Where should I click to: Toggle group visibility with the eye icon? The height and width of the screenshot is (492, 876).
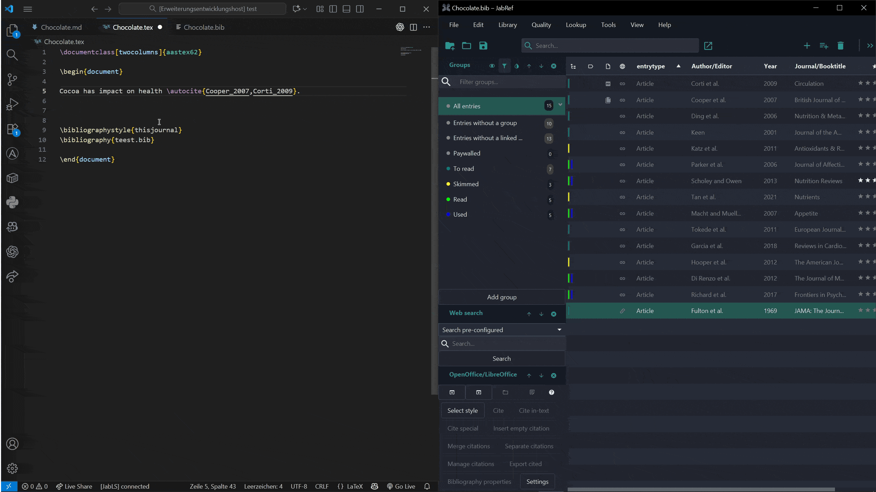(x=492, y=66)
